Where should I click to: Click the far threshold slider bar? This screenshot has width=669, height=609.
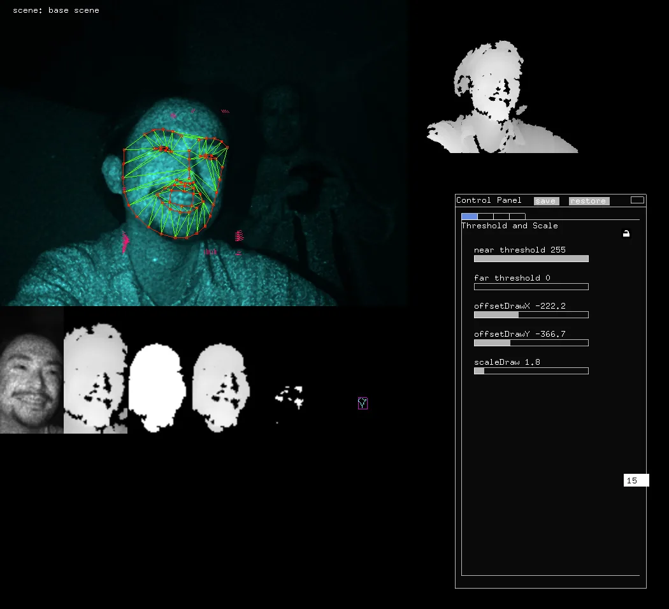pos(531,287)
